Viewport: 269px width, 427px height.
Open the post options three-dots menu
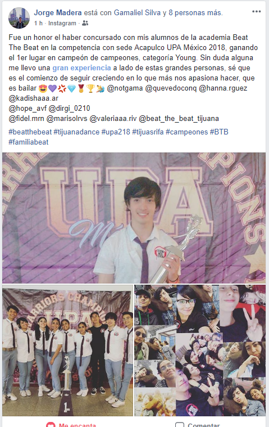coord(256,12)
